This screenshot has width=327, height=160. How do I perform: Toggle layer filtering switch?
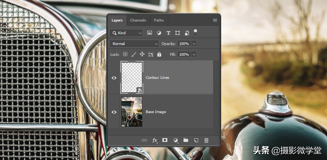coord(195,32)
